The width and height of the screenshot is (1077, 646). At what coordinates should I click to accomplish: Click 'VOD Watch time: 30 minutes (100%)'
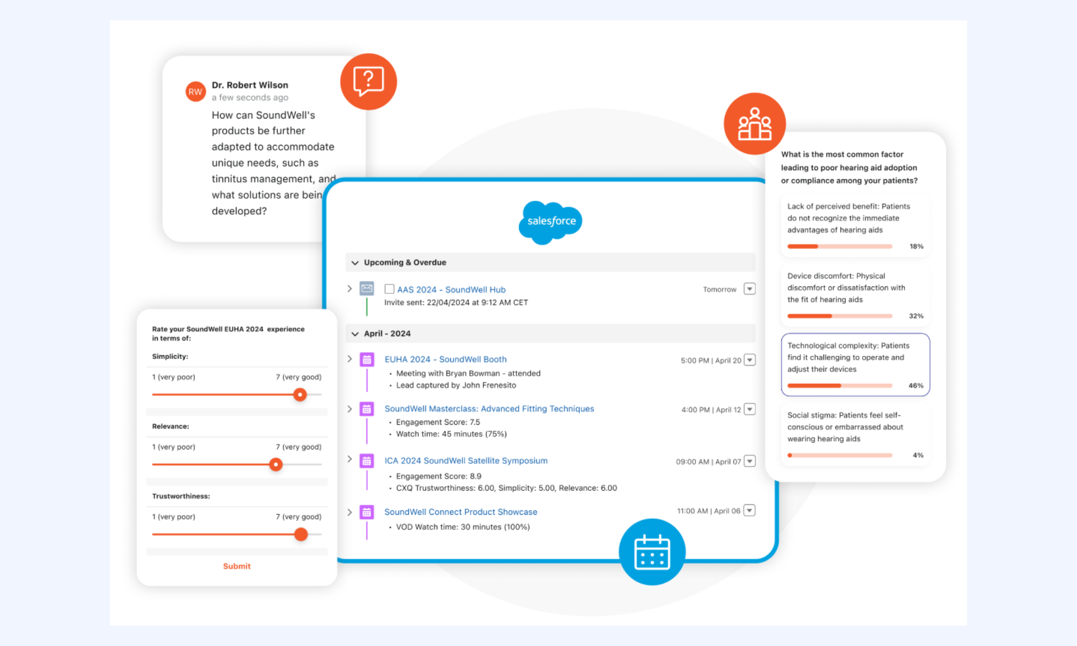point(463,527)
